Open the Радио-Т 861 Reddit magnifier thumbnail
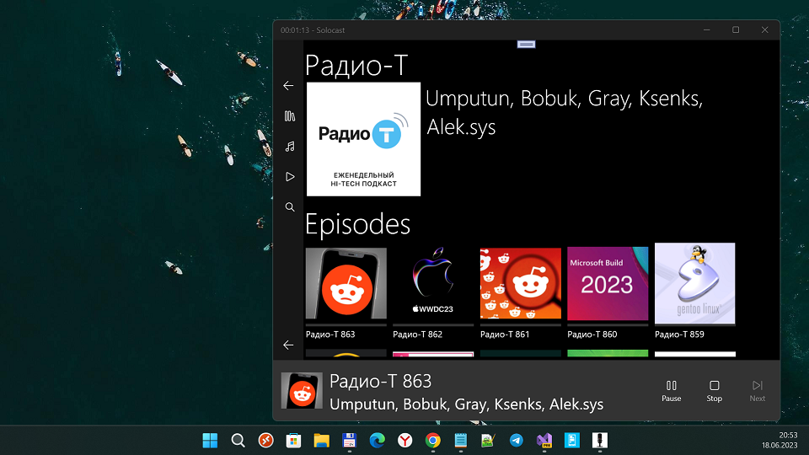The height and width of the screenshot is (455, 809). point(521,283)
